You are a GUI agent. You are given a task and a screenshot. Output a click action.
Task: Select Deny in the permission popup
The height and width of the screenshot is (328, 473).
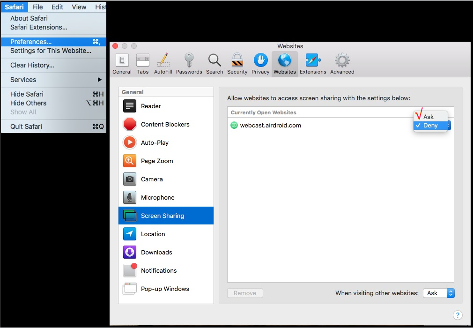pyautogui.click(x=430, y=126)
